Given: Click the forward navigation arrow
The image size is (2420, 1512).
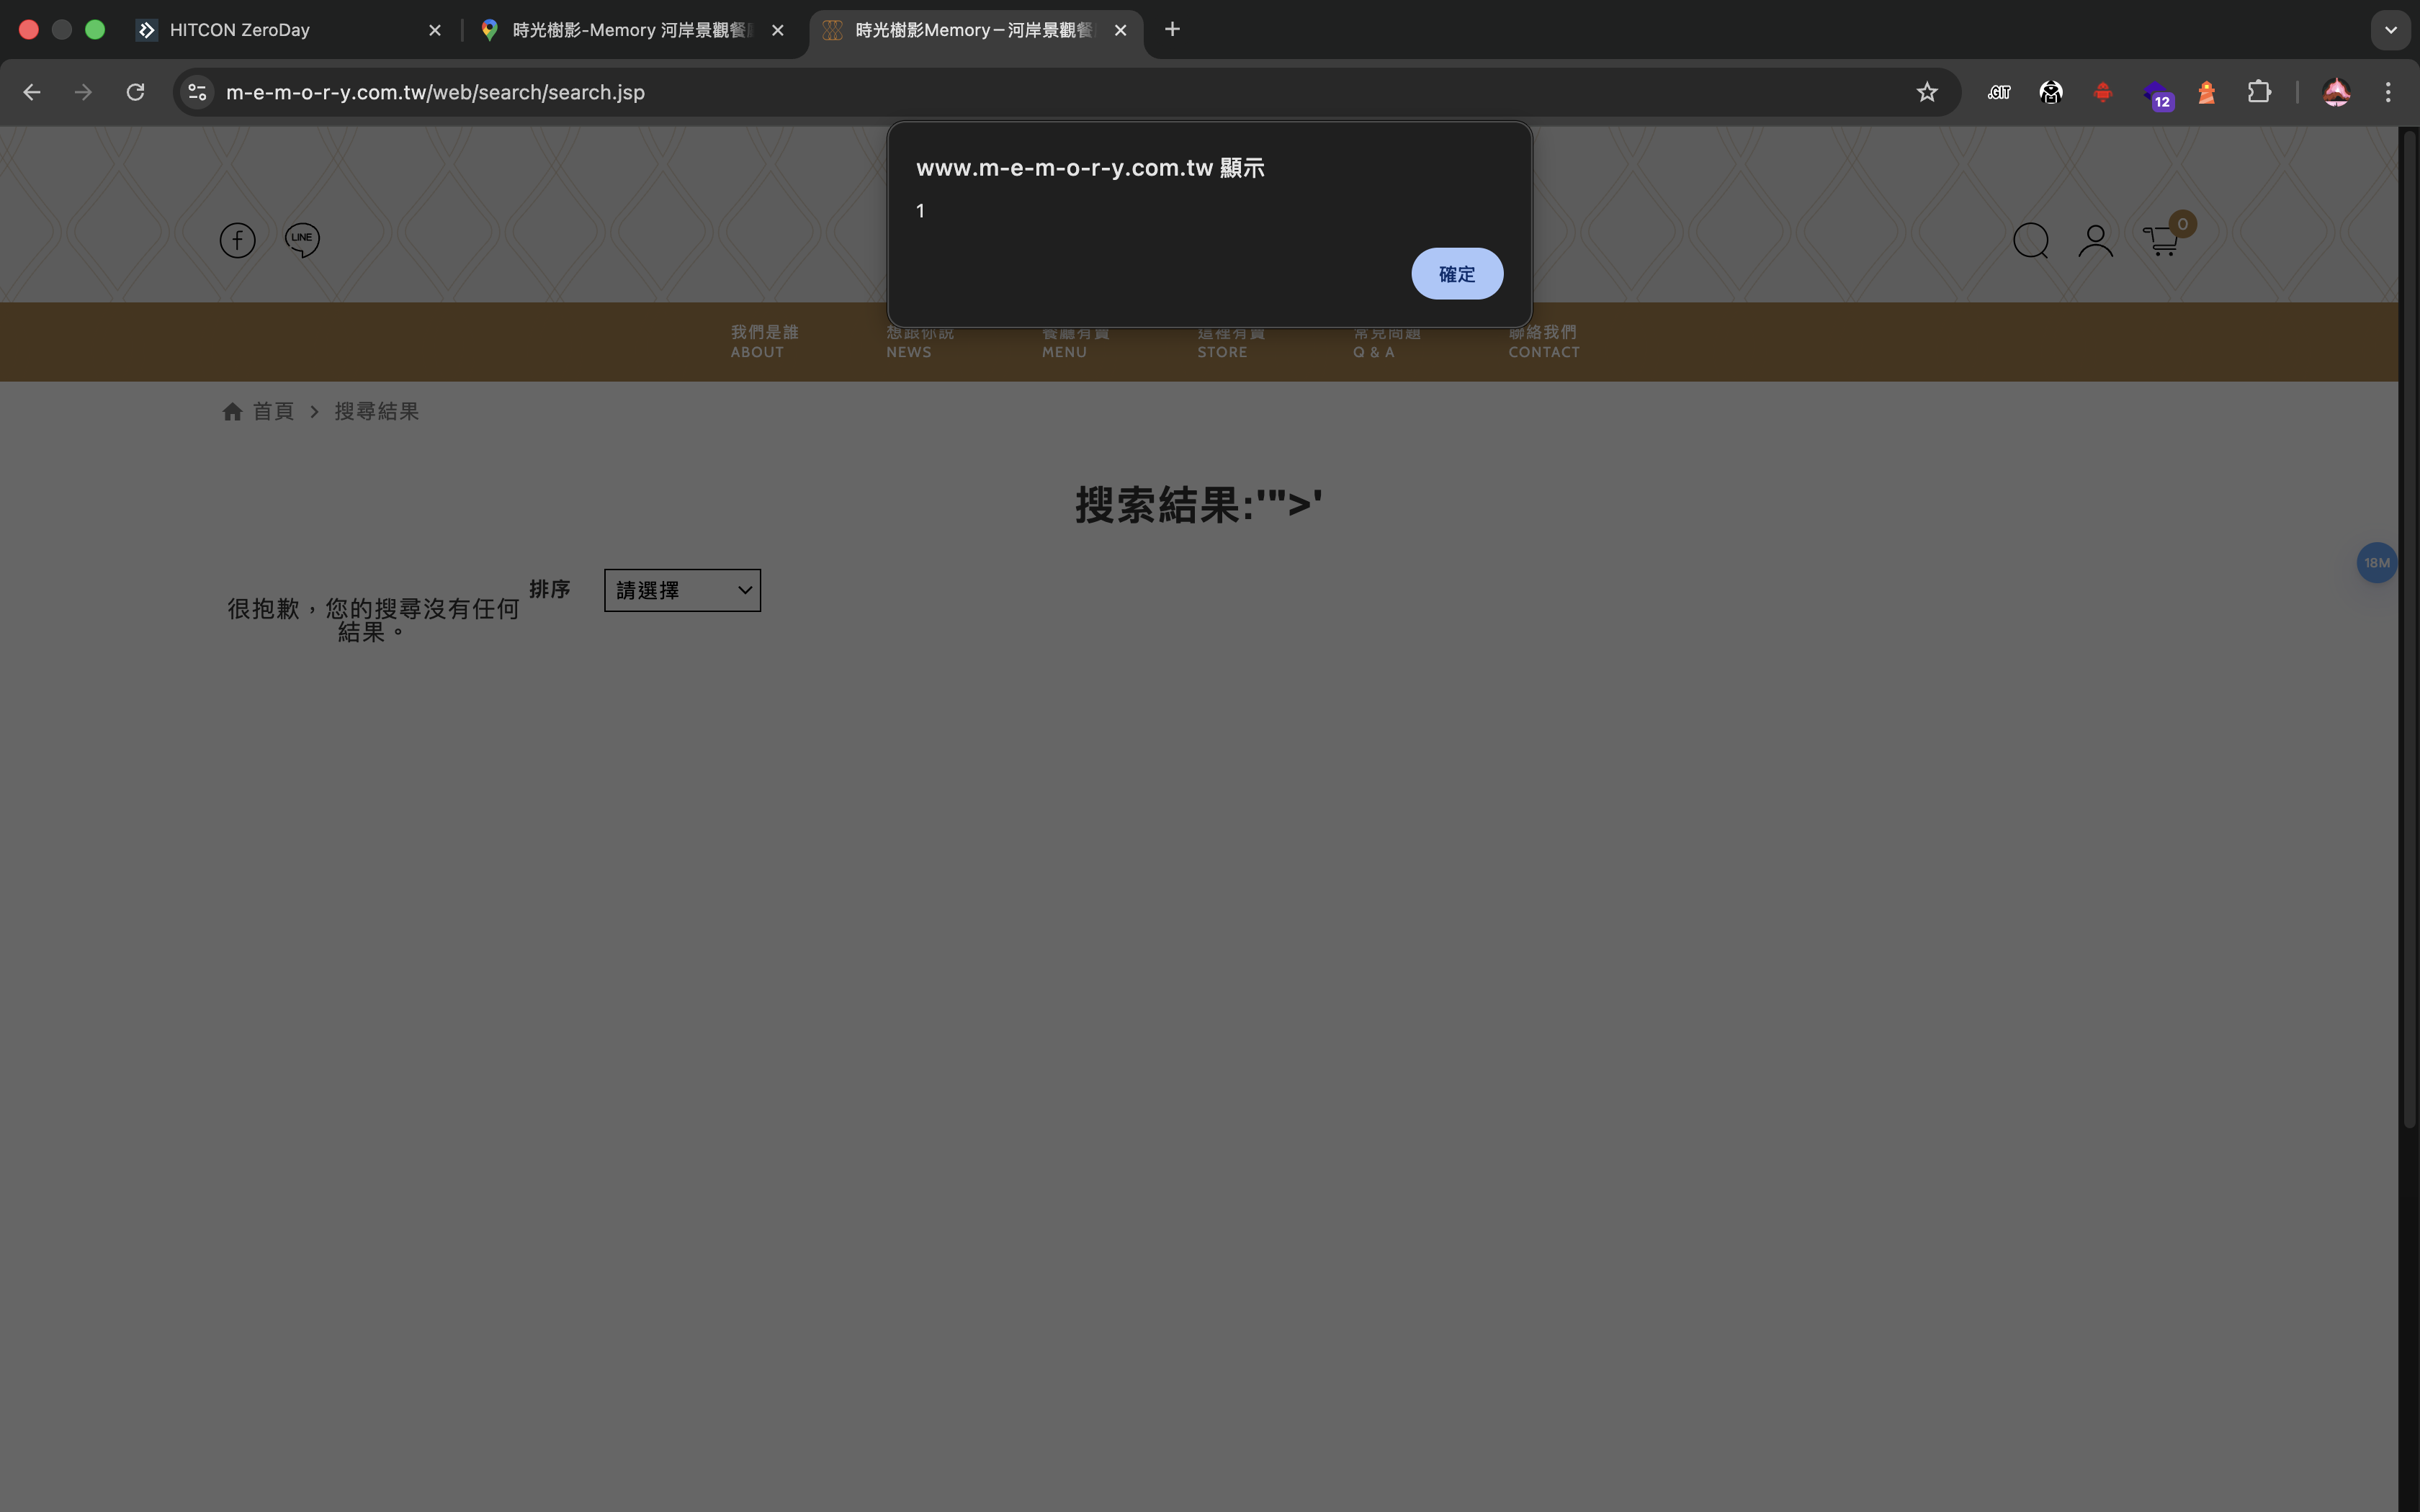Looking at the screenshot, I should coord(83,92).
